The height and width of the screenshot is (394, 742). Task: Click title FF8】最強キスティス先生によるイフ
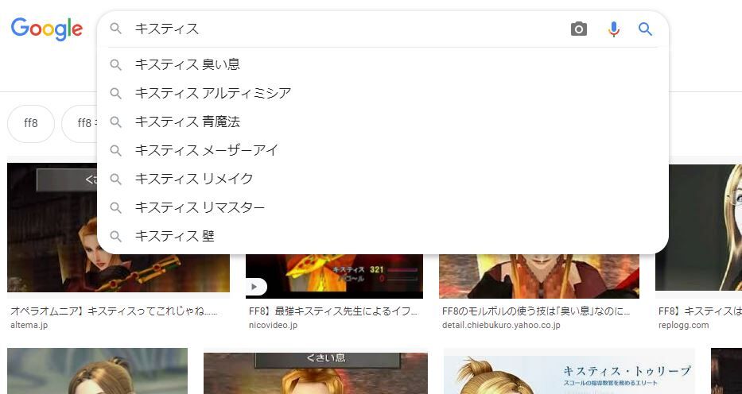coord(333,311)
